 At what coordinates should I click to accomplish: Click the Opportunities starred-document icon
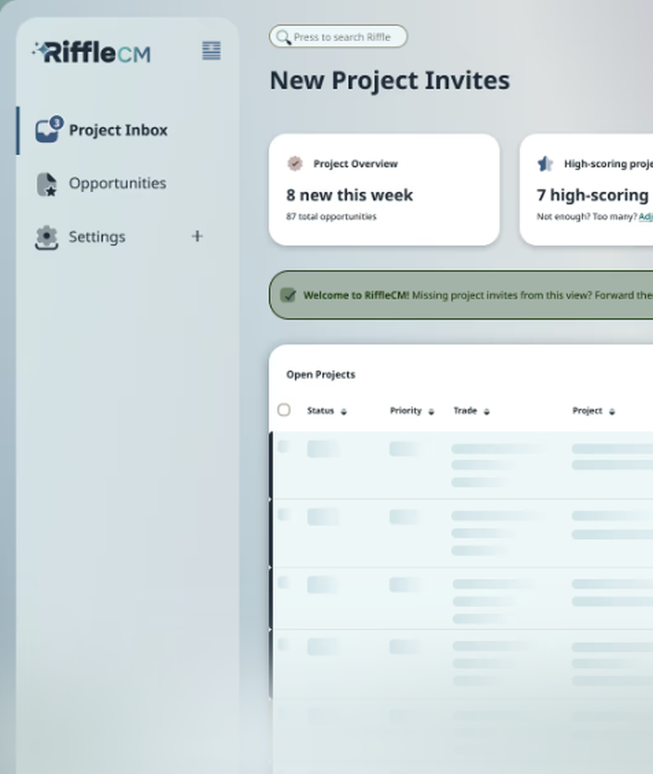[x=46, y=183]
